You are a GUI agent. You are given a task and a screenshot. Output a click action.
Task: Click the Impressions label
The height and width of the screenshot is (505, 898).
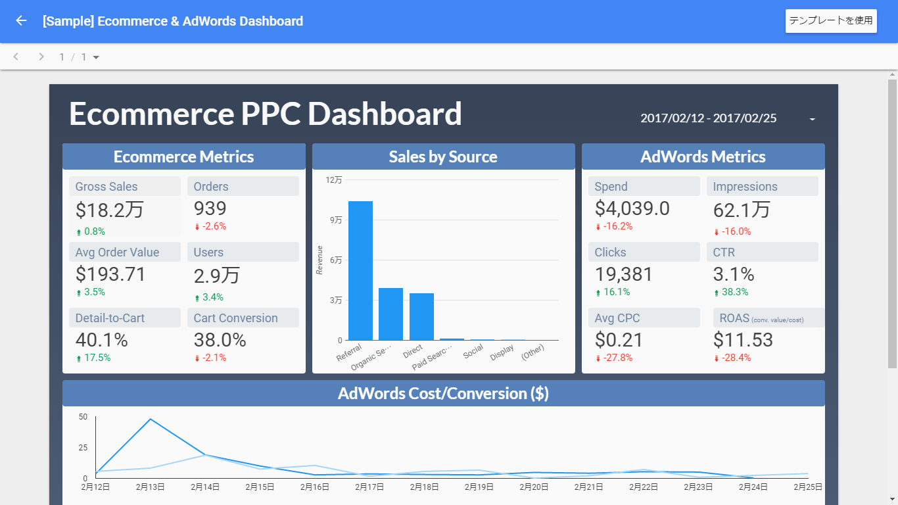745,187
